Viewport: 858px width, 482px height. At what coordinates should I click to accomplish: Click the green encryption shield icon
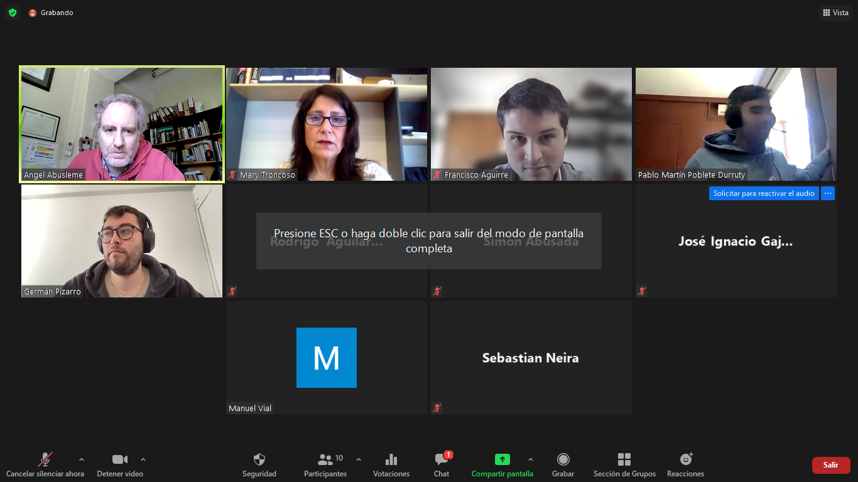(13, 13)
